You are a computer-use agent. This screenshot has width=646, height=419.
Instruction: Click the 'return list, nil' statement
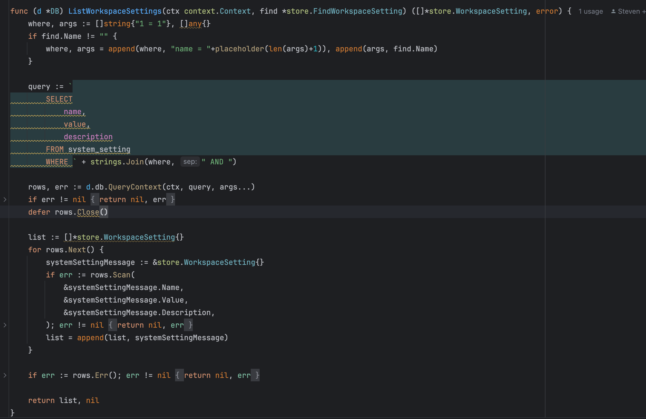tap(64, 400)
